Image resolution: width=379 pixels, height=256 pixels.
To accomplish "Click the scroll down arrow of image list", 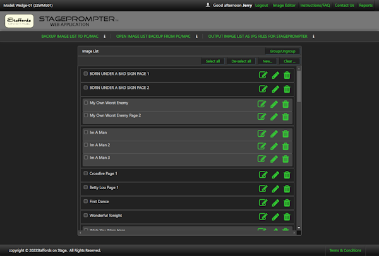I will 299,228.
